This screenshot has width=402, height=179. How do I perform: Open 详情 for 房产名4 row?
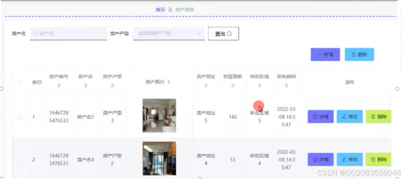pyautogui.click(x=321, y=159)
